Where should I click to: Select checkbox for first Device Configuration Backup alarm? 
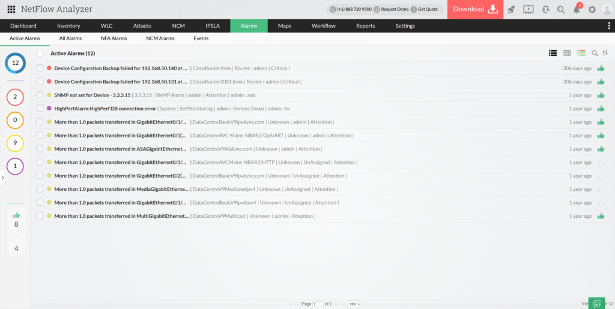pyautogui.click(x=40, y=68)
